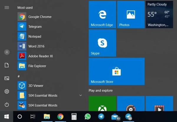Open the green Xbox tile
Image resolution: width=177 pixels, height=122 pixels.
point(102,103)
